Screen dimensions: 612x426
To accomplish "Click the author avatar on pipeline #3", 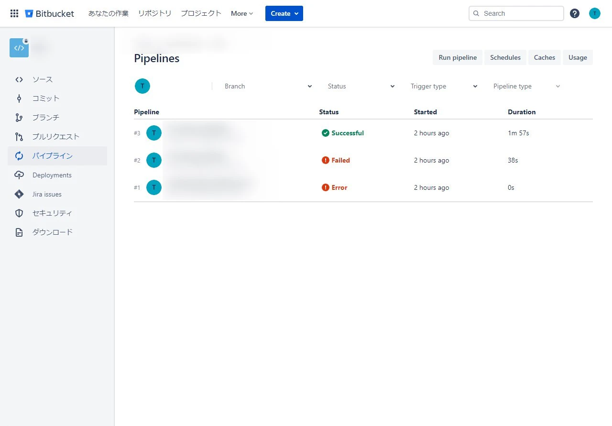I will tap(154, 133).
